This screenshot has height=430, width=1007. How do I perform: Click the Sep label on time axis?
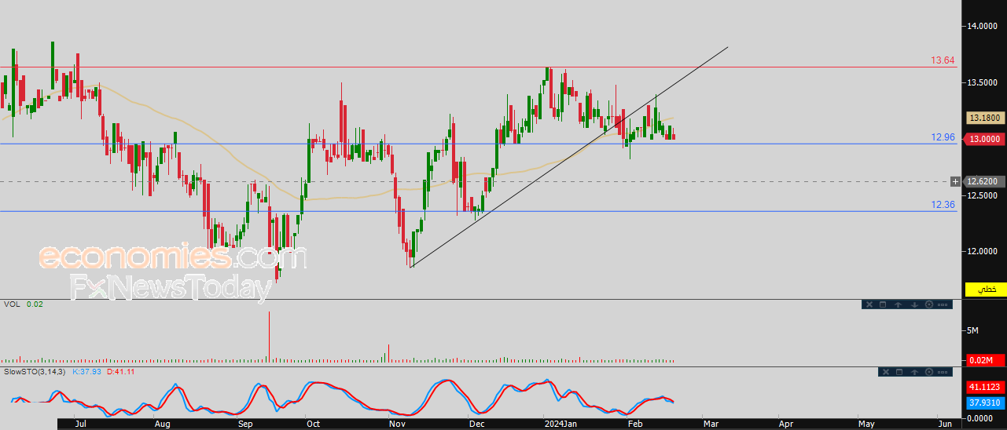pyautogui.click(x=246, y=424)
